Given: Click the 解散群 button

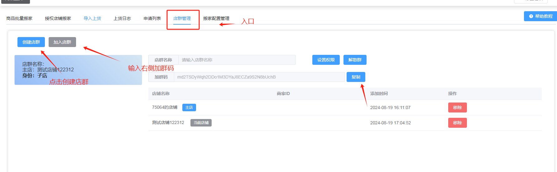Looking at the screenshot, I should click(x=355, y=60).
